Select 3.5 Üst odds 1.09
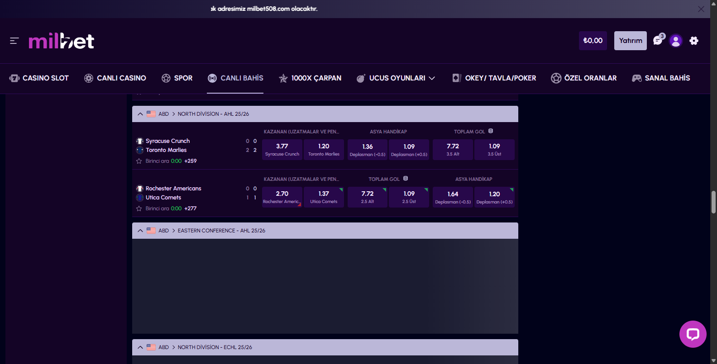 point(494,150)
